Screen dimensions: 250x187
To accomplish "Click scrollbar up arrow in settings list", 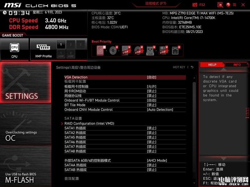I will point(194,78).
